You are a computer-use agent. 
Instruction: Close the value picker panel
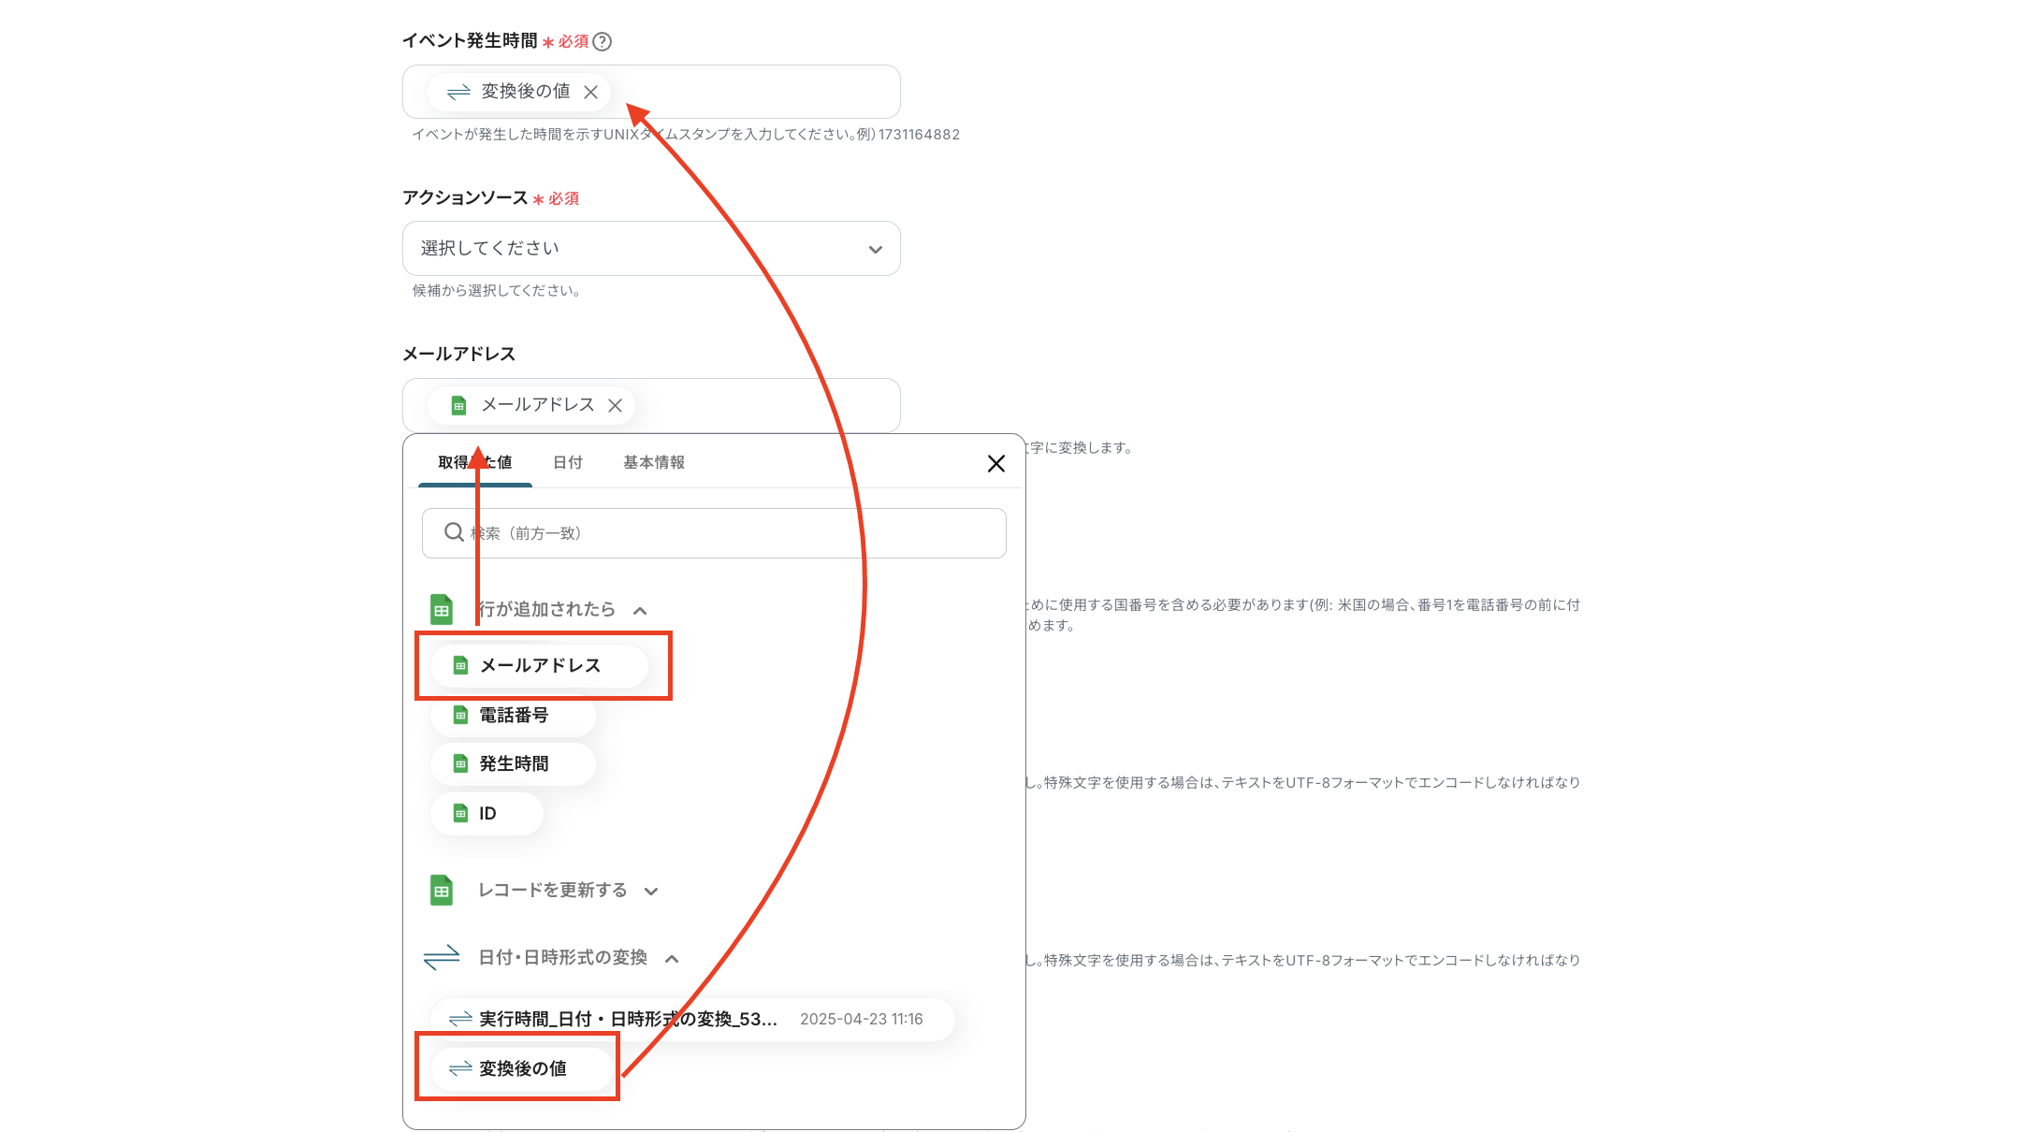point(995,464)
